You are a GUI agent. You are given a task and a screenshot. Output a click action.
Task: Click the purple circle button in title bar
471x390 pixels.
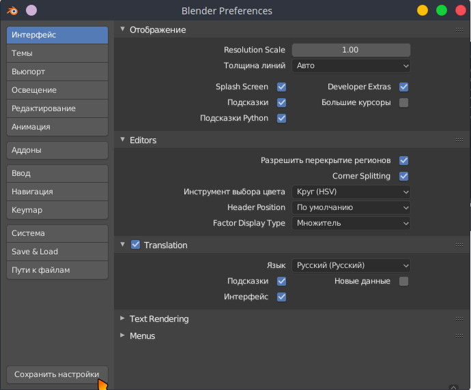[x=31, y=10]
